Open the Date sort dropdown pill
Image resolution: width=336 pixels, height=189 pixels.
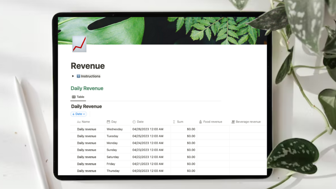coord(79,114)
